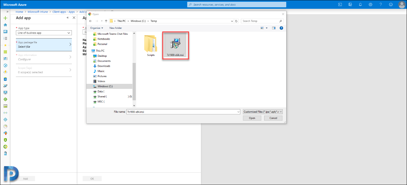Image resolution: width=407 pixels, height=185 pixels.
Task: Open Advisor cloud icon in sidebar
Action: click(5, 133)
